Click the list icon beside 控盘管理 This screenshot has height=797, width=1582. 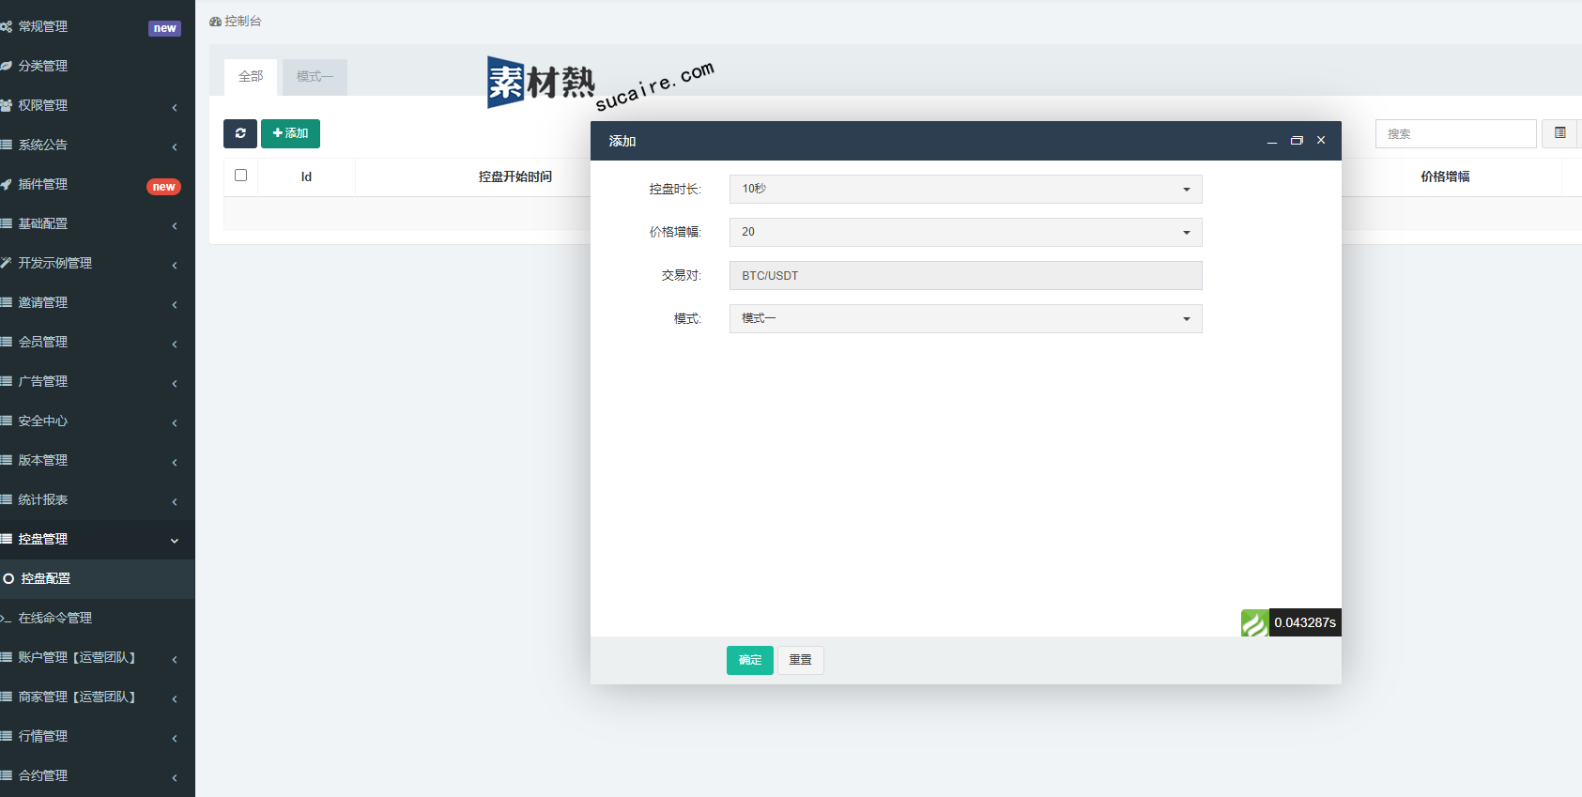click(x=6, y=539)
